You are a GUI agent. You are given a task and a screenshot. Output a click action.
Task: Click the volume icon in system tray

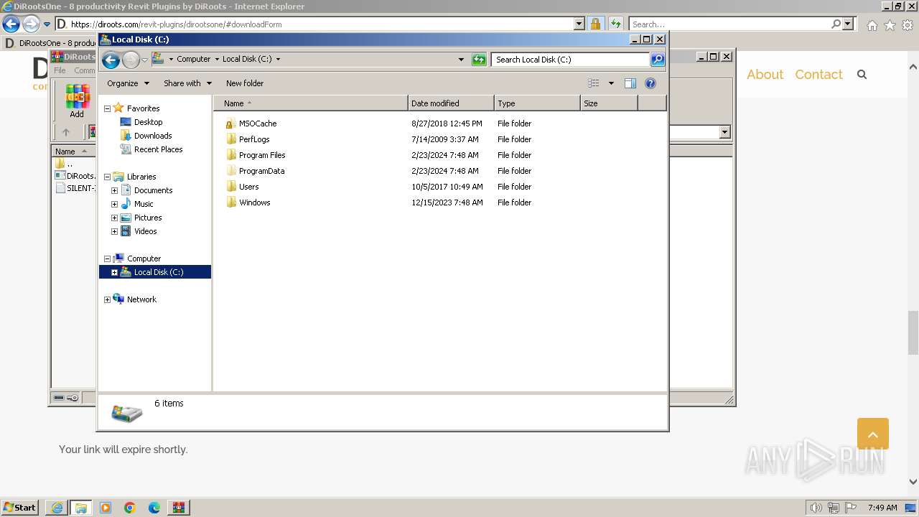815,508
